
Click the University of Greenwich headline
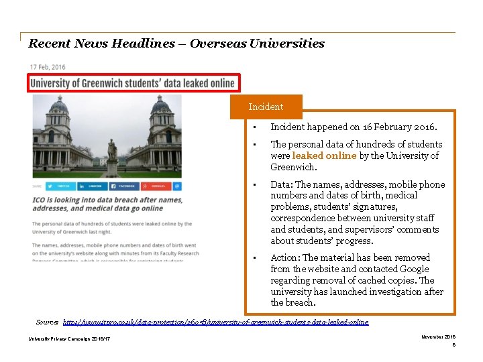tap(133, 83)
